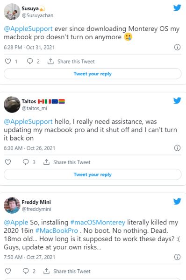Click the info icon on Susuya's tweet
Viewport: 186px width, 280px height.
tap(177, 47)
